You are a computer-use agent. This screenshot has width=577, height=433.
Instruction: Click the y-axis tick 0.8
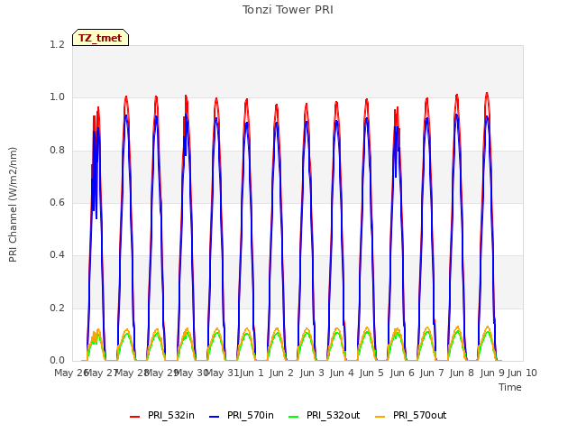click(57, 151)
